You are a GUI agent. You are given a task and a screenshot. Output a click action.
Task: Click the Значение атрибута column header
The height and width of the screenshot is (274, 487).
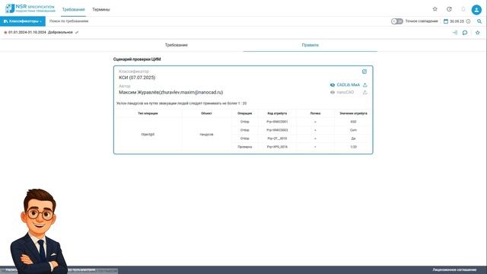coord(353,113)
